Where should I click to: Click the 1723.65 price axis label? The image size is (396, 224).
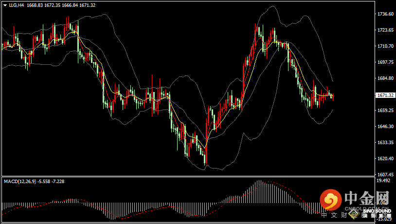point(385,30)
